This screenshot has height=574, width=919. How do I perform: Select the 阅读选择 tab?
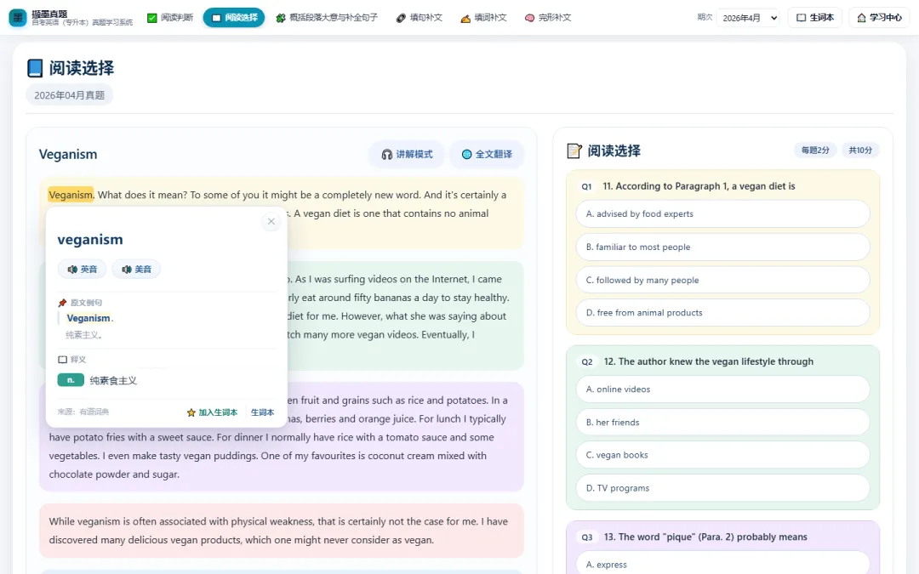(234, 18)
